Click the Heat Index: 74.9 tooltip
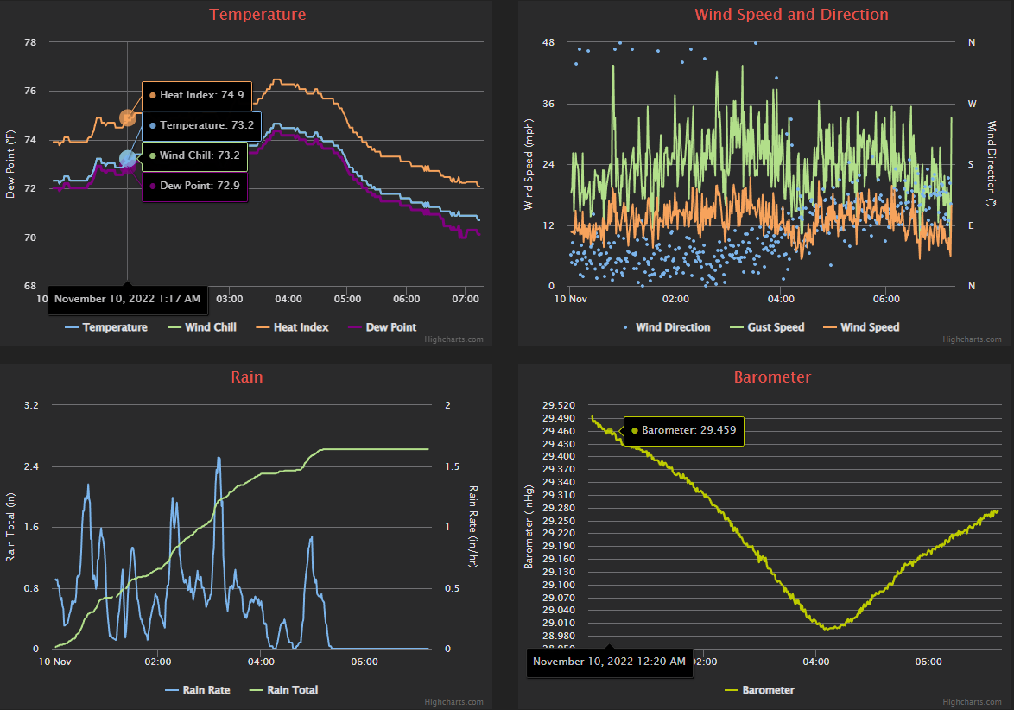 point(197,96)
